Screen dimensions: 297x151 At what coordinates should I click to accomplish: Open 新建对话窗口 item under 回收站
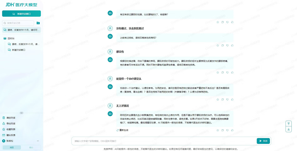(x=16, y=50)
